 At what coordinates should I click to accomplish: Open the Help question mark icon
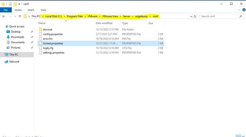click(244, 10)
